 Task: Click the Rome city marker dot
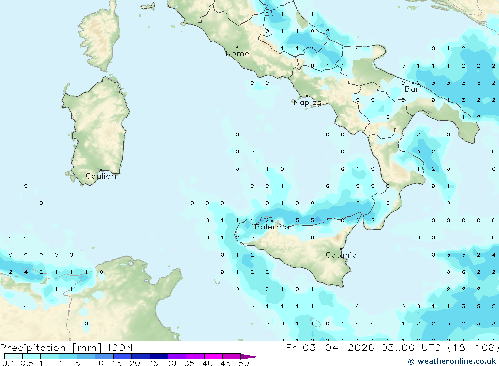(237, 47)
